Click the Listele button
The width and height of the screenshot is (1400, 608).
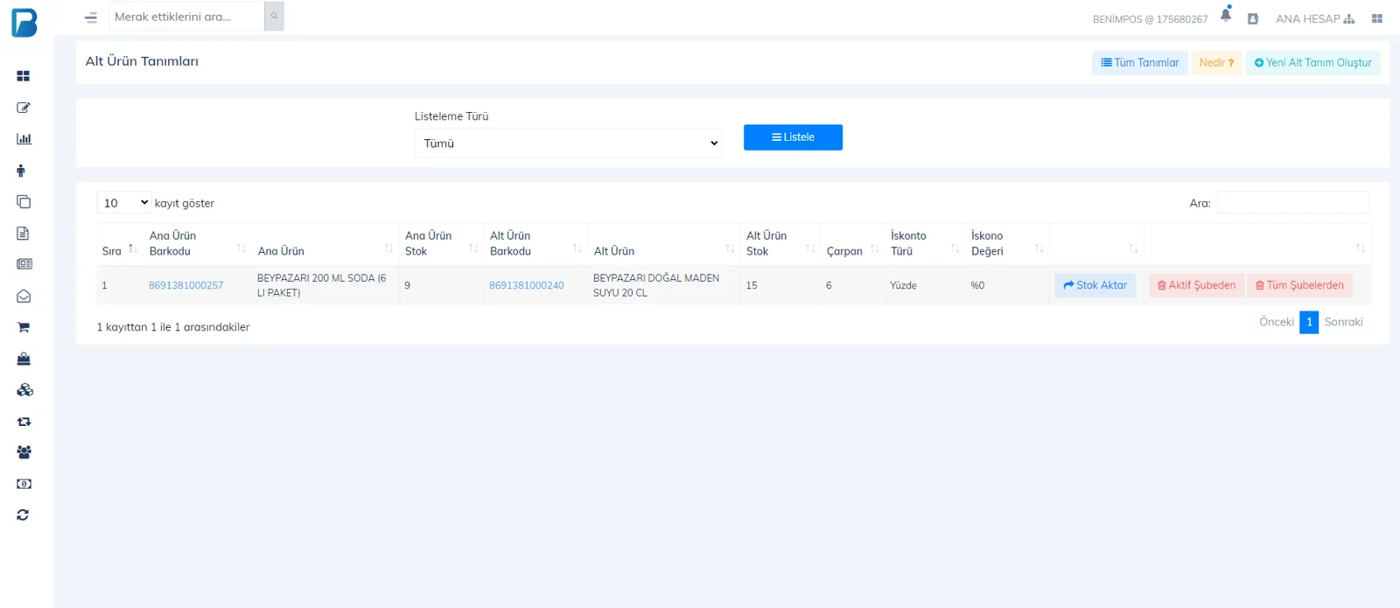pyautogui.click(x=793, y=137)
